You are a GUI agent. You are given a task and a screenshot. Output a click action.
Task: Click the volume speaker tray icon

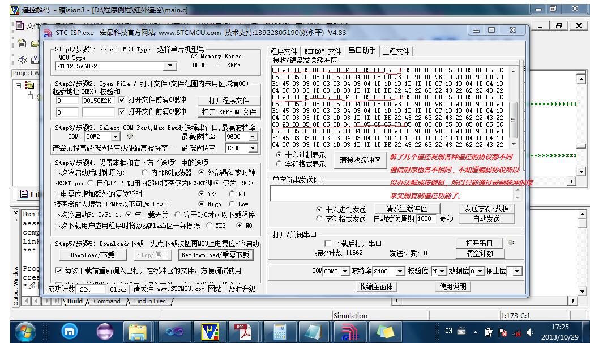point(531,332)
